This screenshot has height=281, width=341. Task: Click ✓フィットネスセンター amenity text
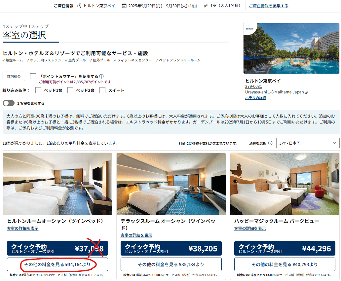133,60
